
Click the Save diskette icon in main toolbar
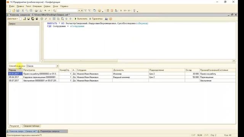(18, 11)
